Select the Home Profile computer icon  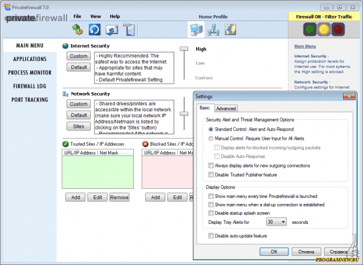[x=196, y=30]
